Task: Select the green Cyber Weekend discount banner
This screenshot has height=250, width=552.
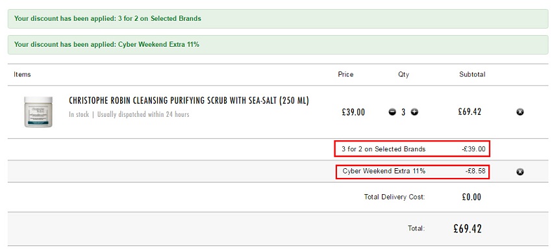Action: pos(278,45)
